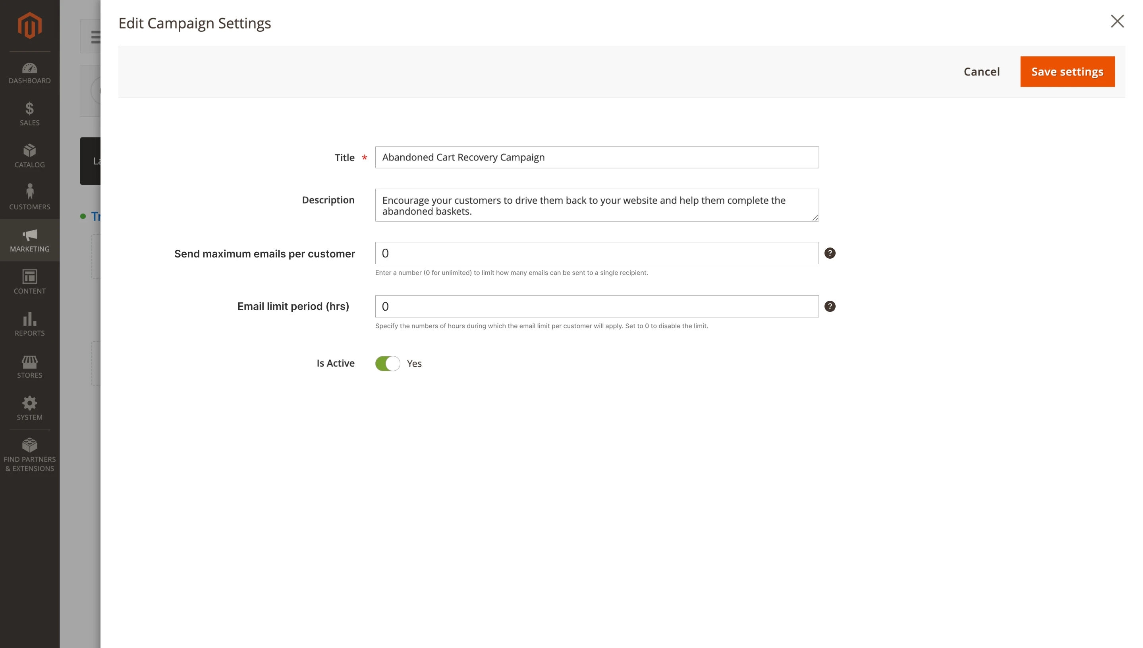Toggle Is Active off
1143x648 pixels.
click(x=387, y=363)
